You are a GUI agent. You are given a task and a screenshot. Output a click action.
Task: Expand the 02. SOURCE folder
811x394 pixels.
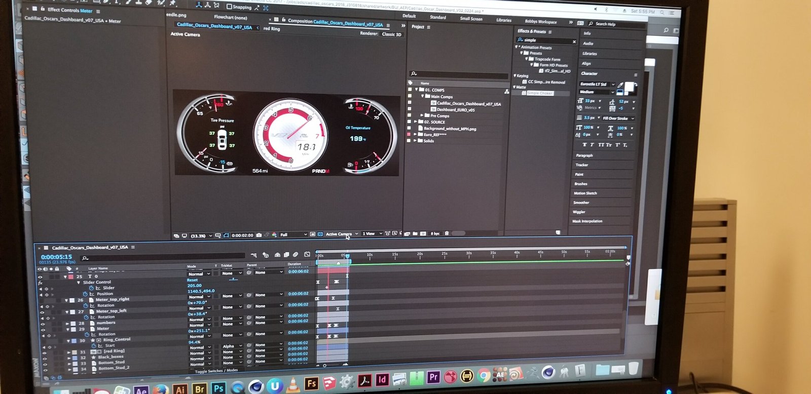pos(416,122)
